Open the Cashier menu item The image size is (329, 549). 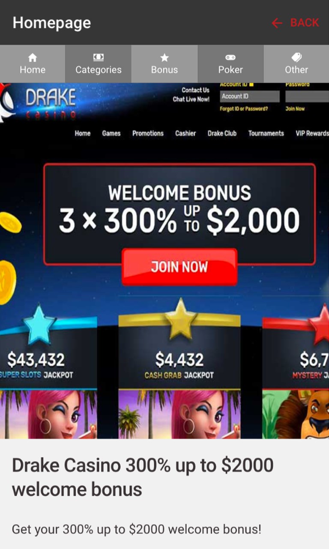click(x=185, y=133)
